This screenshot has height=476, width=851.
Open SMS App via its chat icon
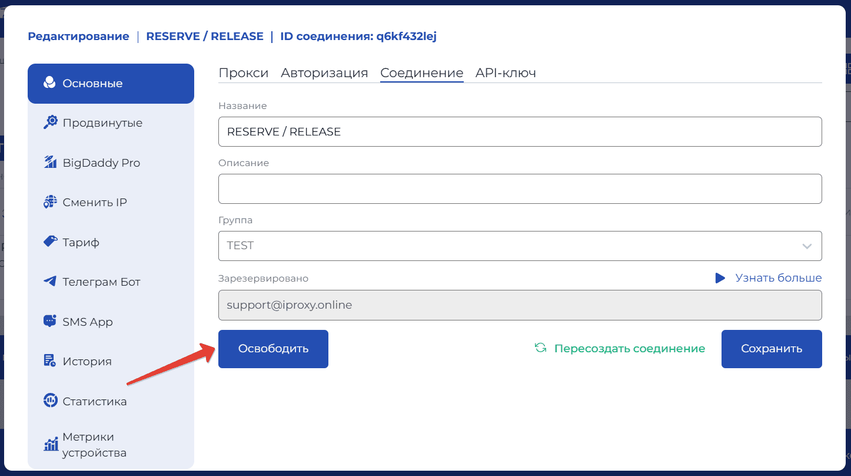[51, 322]
